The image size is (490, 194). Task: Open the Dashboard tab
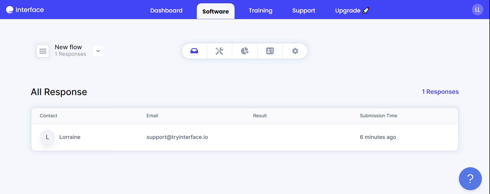(166, 11)
